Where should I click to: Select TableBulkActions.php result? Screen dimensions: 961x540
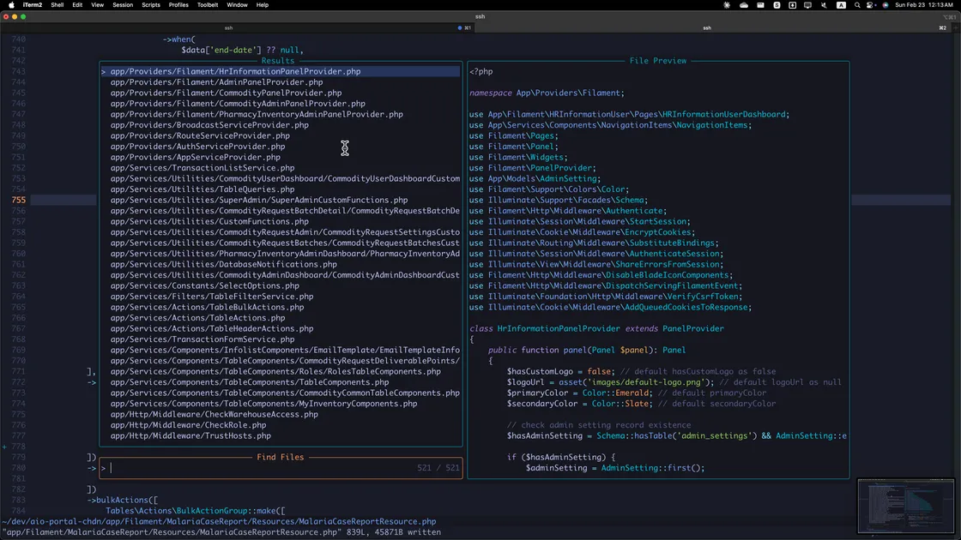tap(207, 308)
